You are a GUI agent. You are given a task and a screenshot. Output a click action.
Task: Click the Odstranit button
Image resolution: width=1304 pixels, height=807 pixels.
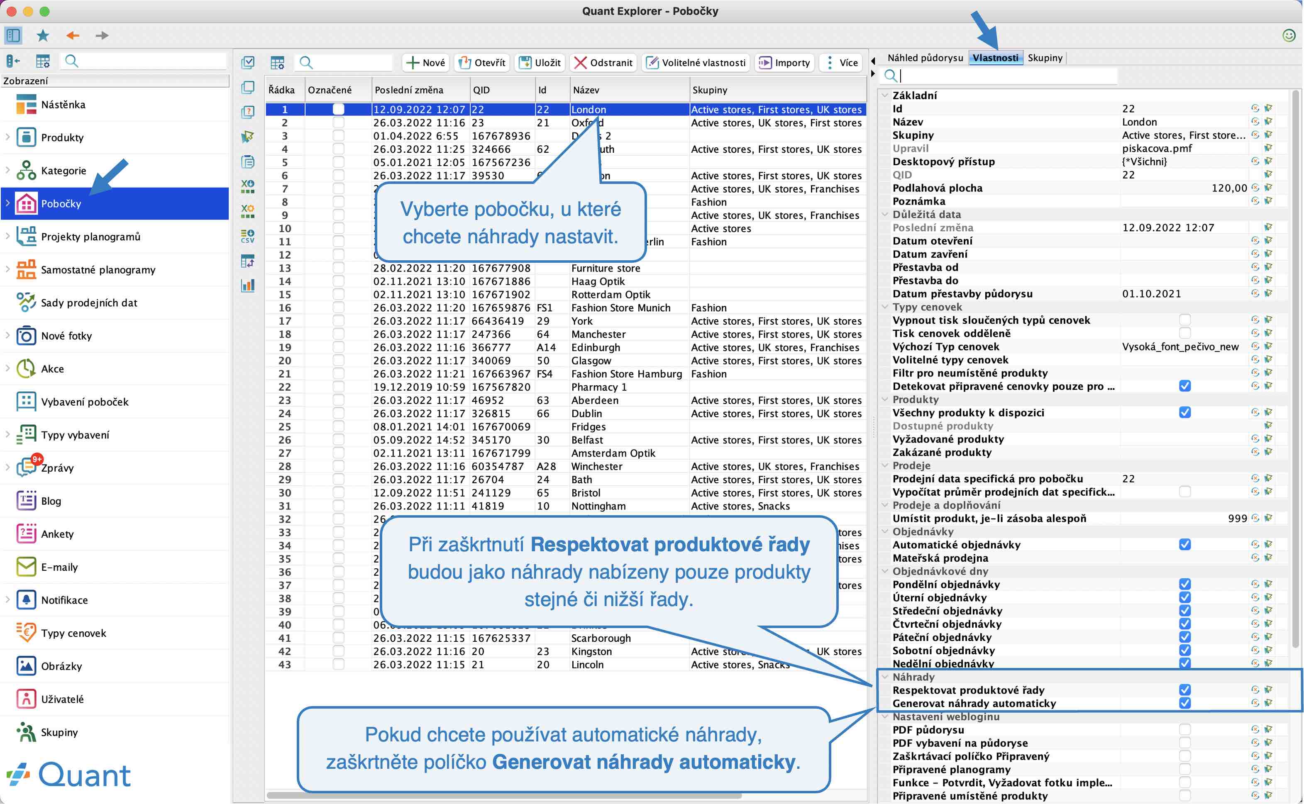pos(603,63)
